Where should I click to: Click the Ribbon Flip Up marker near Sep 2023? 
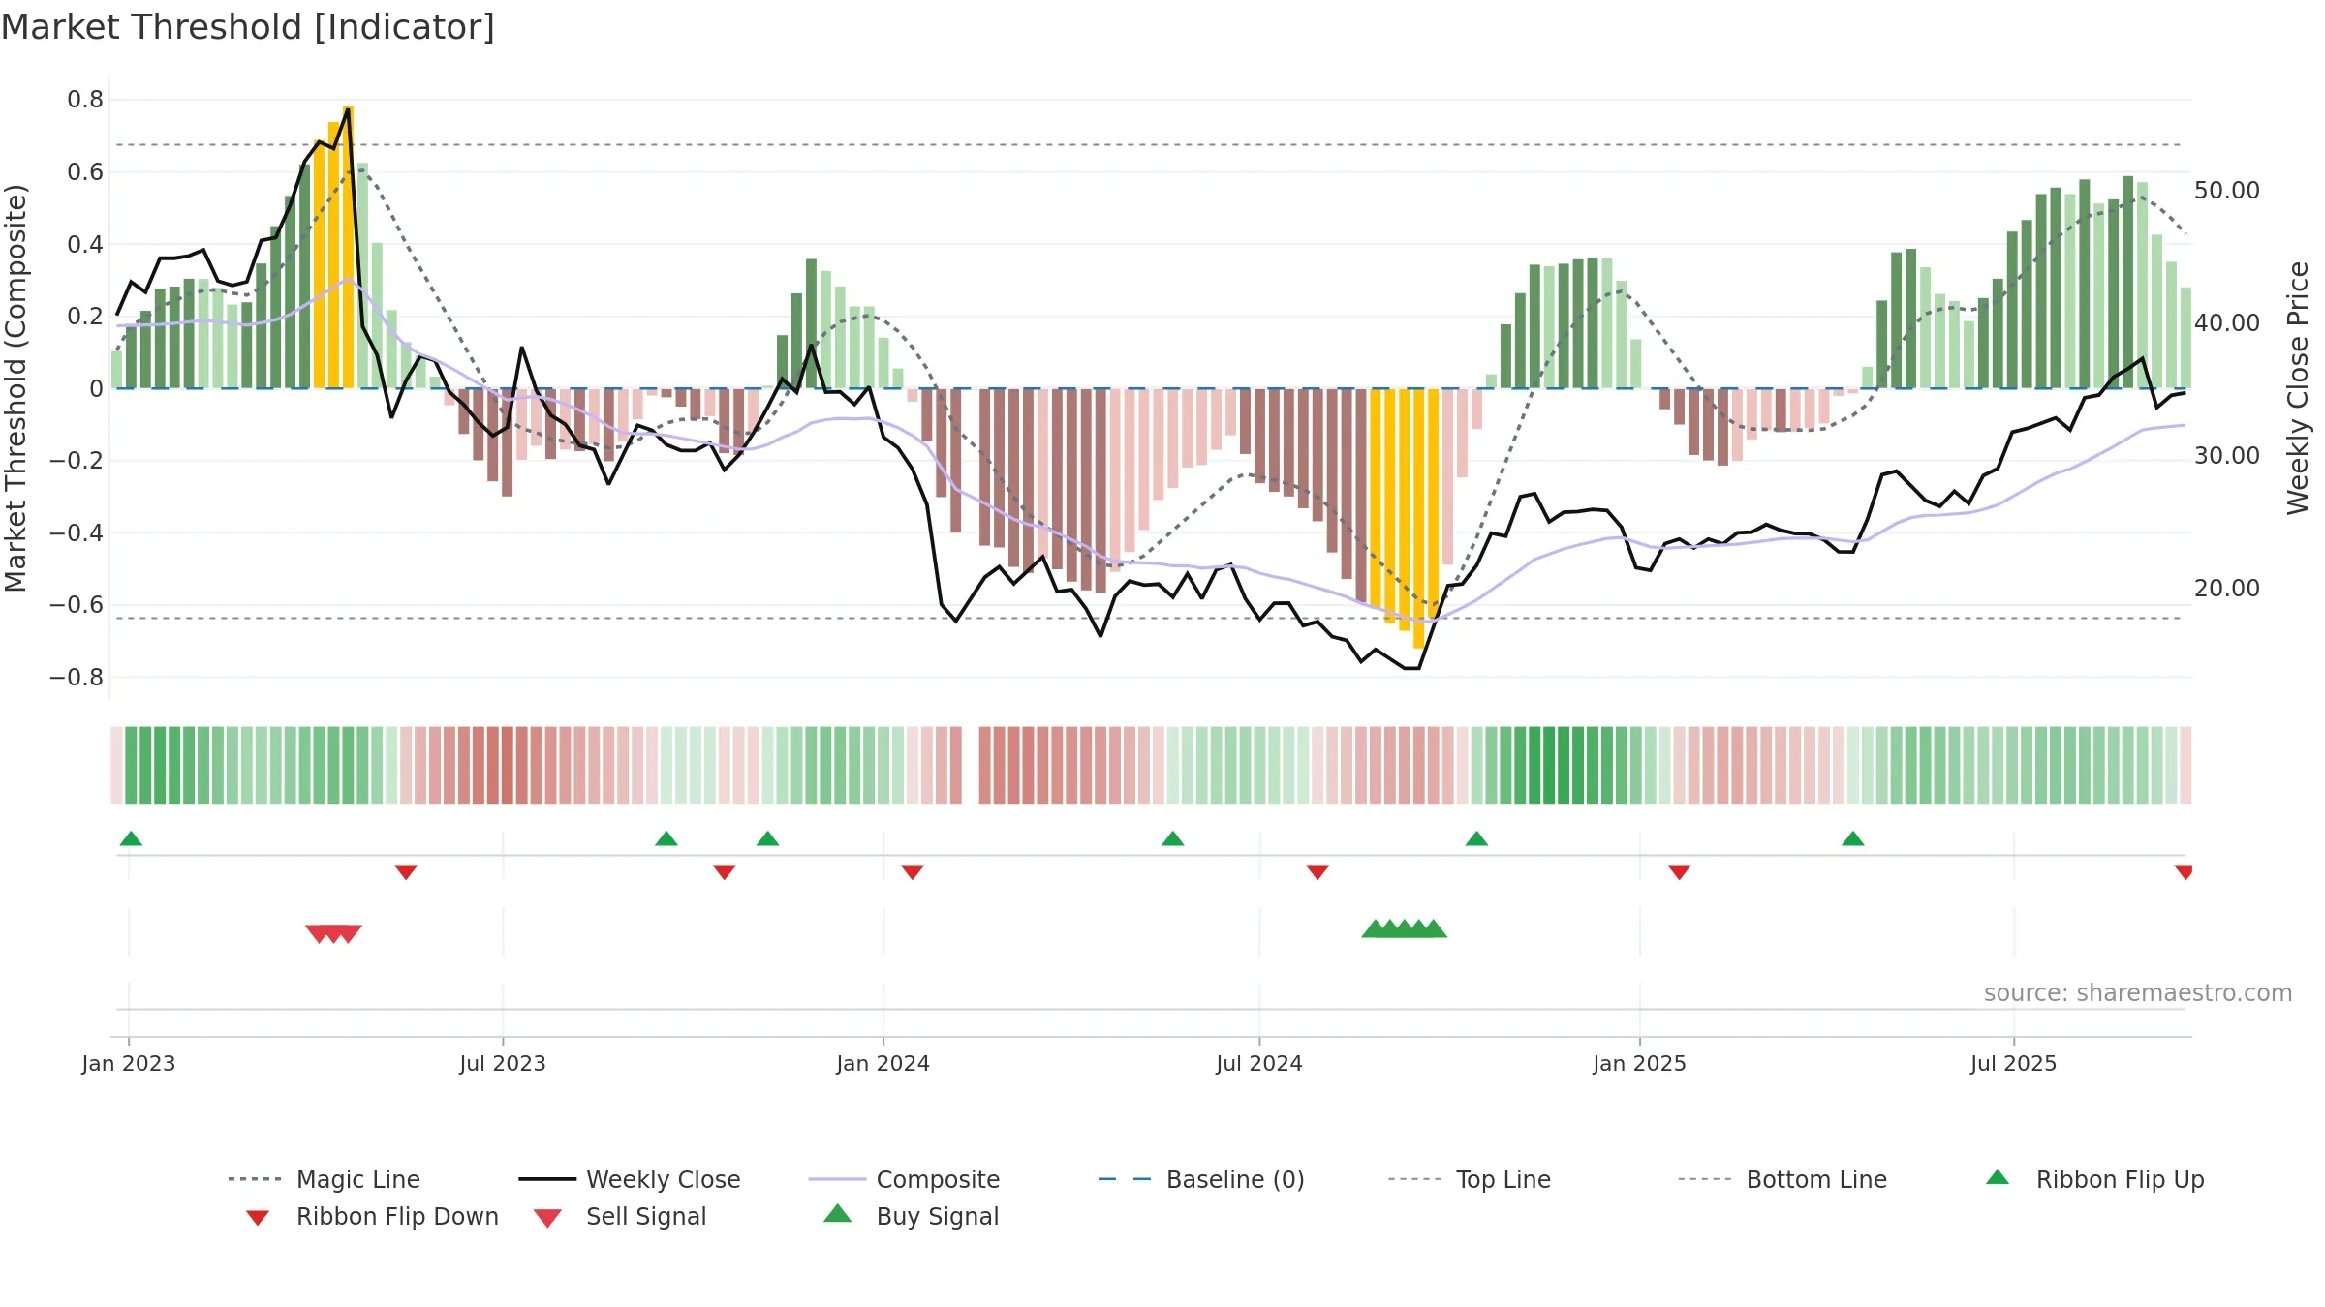coord(666,838)
